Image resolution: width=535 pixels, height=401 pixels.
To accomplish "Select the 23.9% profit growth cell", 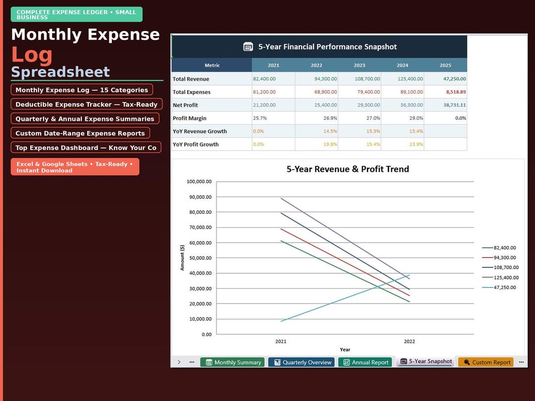I will [402, 144].
